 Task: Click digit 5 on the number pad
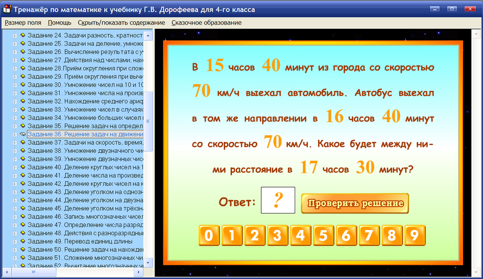coord(323,235)
